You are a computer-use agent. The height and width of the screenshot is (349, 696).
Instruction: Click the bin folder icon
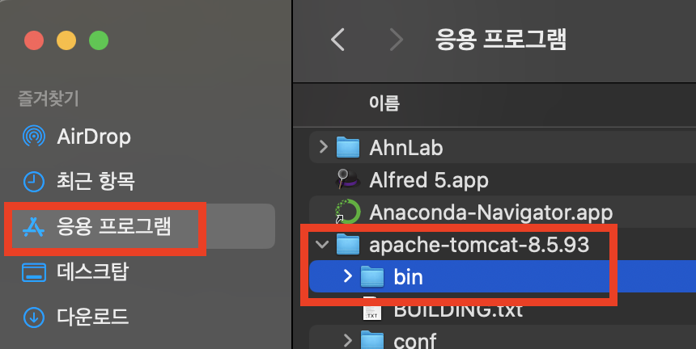(372, 277)
